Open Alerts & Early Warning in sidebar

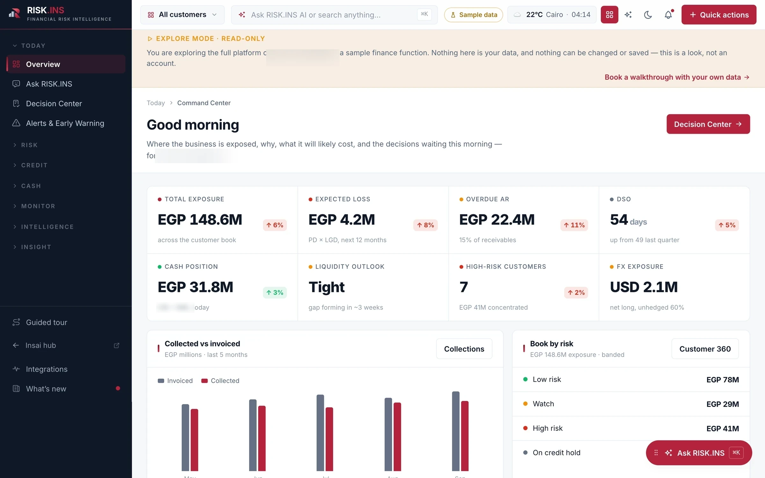pyautogui.click(x=66, y=123)
